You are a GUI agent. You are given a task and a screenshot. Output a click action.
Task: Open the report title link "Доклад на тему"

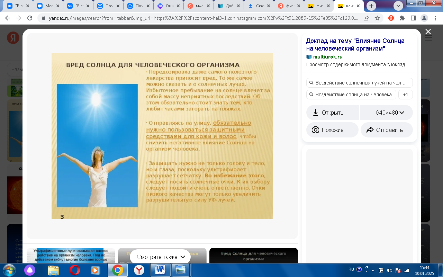(355, 44)
